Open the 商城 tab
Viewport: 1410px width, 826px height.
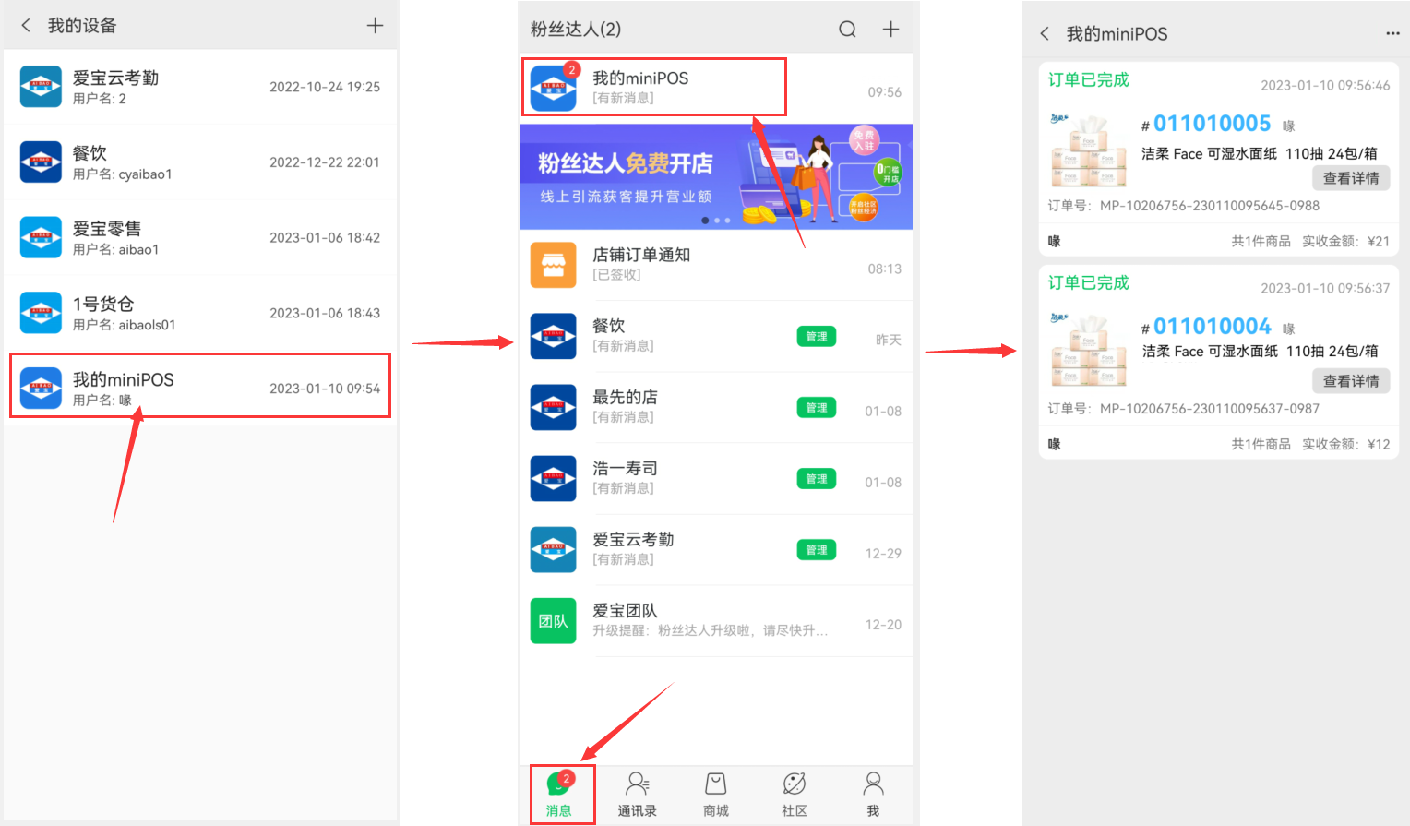pos(715,794)
